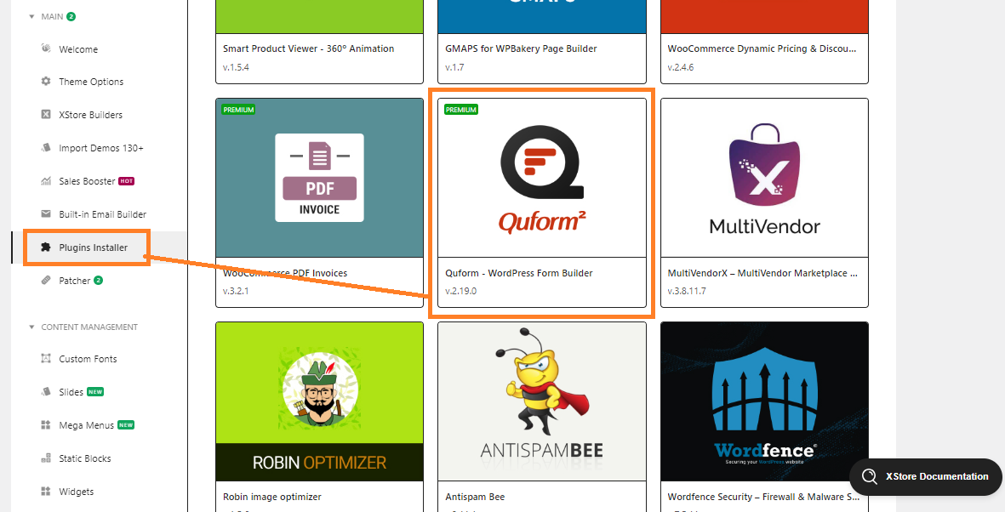This screenshot has height=512, width=1005.
Task: Click the Sales Booster chart icon
Action: 45,181
